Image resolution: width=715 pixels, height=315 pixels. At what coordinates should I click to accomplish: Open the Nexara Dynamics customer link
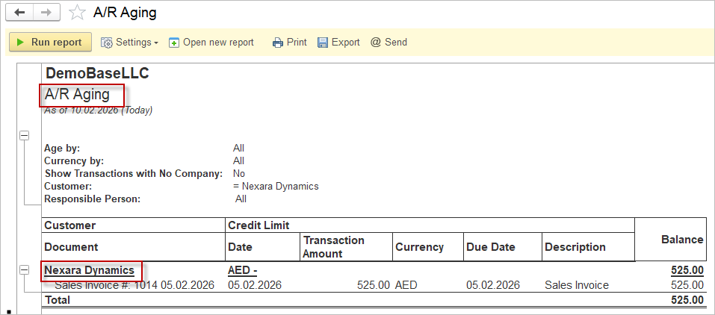coord(89,270)
